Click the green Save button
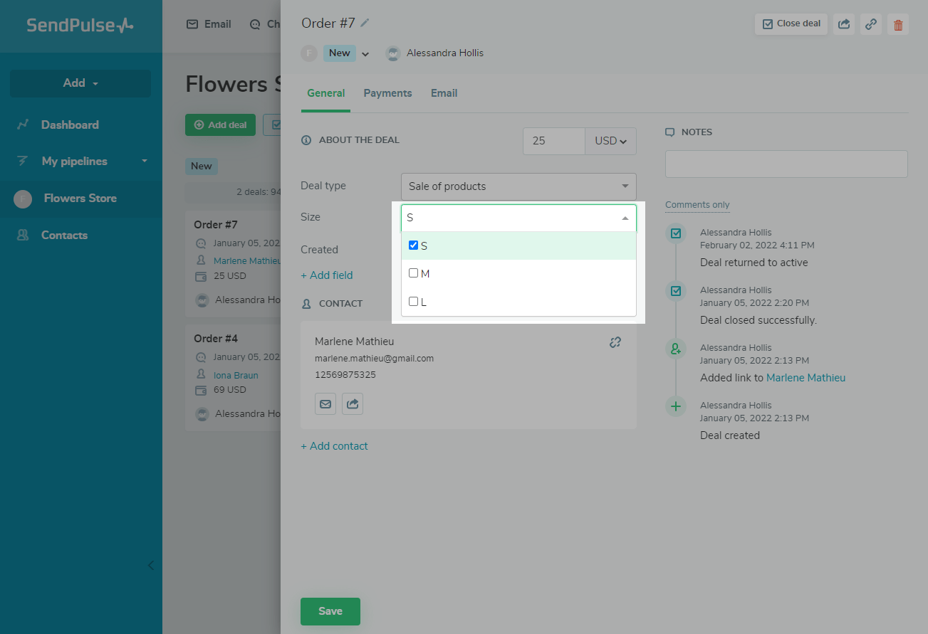928x634 pixels. tap(330, 611)
